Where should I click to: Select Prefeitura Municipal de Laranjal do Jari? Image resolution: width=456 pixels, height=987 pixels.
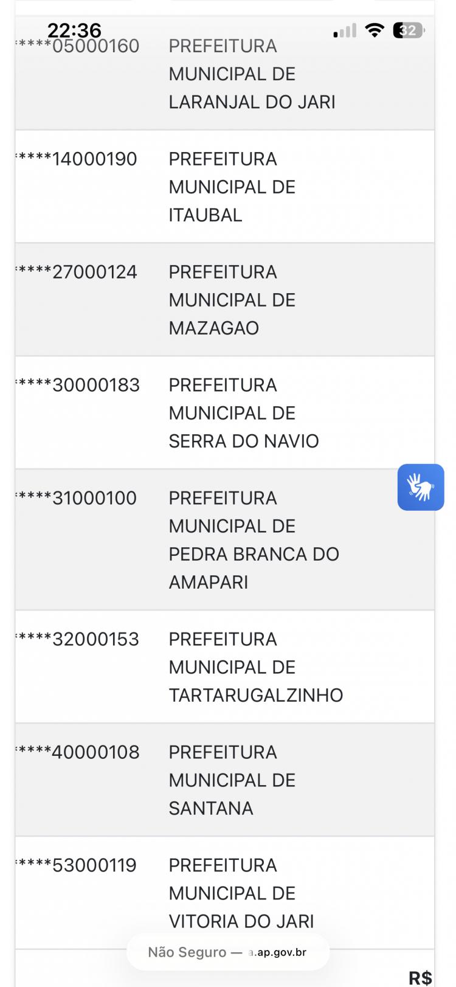point(252,74)
